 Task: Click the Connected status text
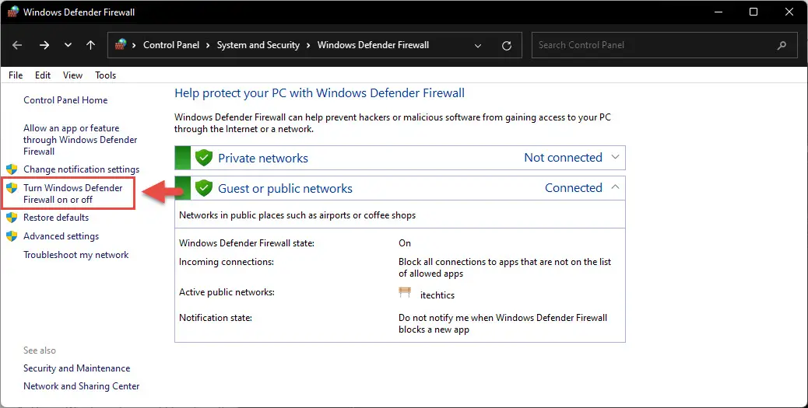(574, 188)
